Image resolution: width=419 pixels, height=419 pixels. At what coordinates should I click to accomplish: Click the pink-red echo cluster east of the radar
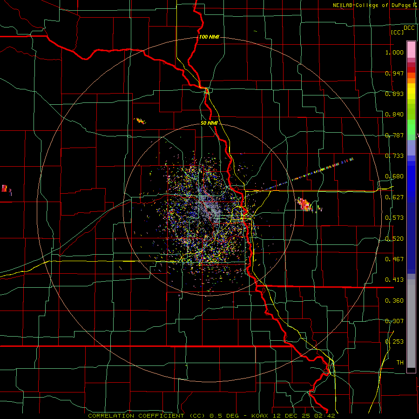(305, 204)
